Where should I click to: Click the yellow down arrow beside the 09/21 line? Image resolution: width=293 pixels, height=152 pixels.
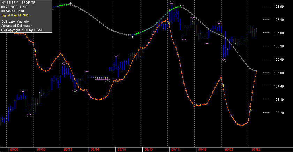pos(223,86)
